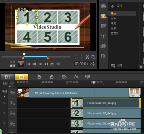The image size is (144, 134).
Task: Redo the last action
Action: pos(52,77)
